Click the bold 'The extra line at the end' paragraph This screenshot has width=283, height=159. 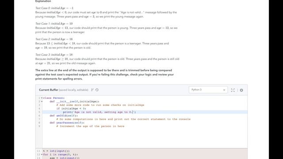[104, 75]
